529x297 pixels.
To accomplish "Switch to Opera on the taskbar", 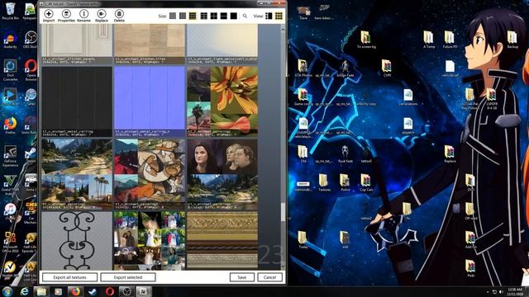I will tap(110, 291).
